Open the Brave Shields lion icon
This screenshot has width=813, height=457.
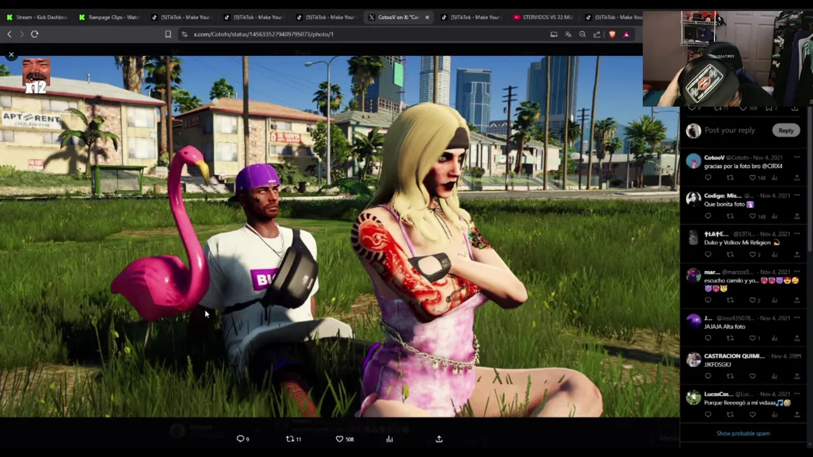click(612, 34)
